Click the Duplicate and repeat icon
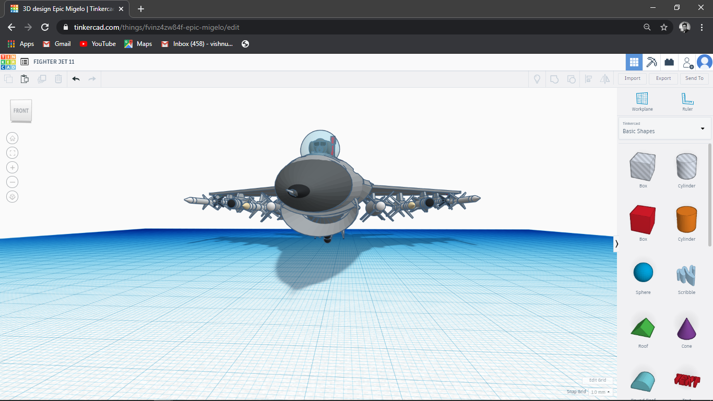Screen dimensions: 713x401 coord(41,78)
